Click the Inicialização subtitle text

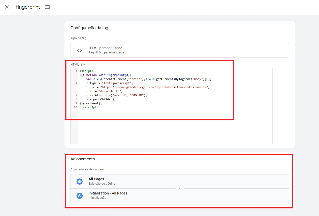(97, 198)
